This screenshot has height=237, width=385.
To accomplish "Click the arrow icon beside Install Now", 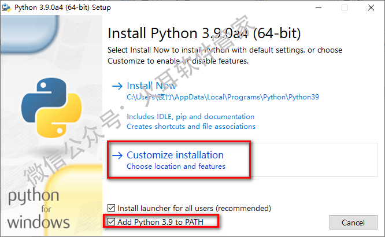I will pyautogui.click(x=117, y=86).
